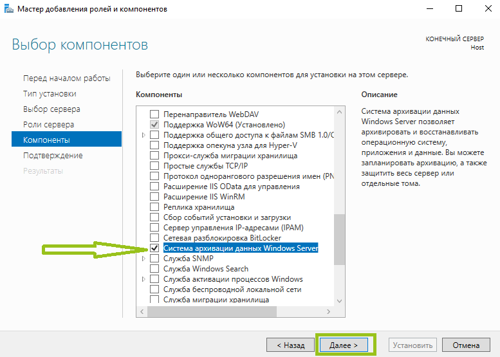Image resolution: width=500 pixels, height=357 pixels.
Task: Maximize the wizard window
Action: tap(459, 8)
